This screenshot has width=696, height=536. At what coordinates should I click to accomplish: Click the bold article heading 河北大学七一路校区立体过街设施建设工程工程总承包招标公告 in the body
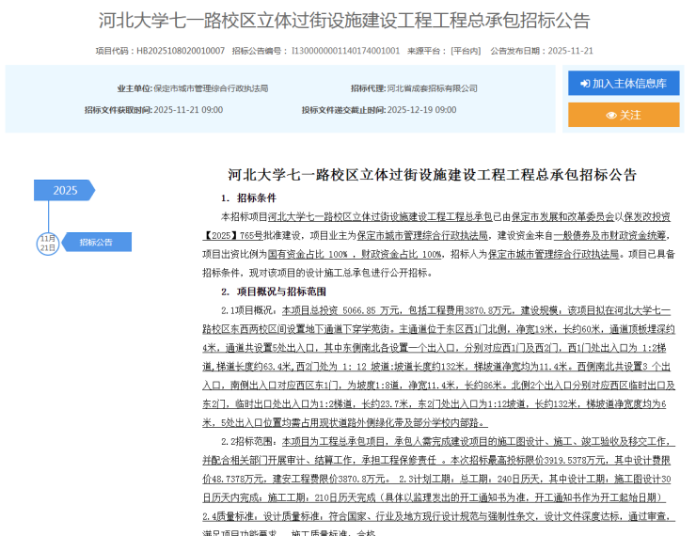click(x=433, y=175)
